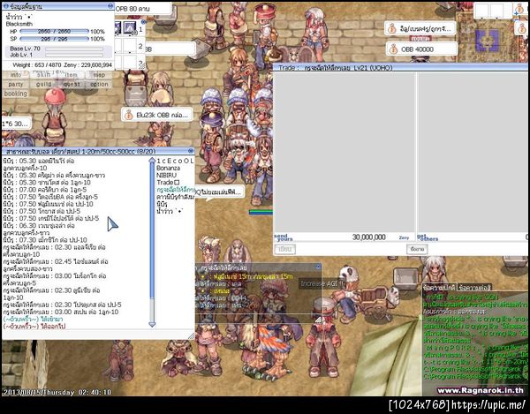Click the money bag sign in top right corner
This screenshot has width=530, height=414.
(521, 8)
